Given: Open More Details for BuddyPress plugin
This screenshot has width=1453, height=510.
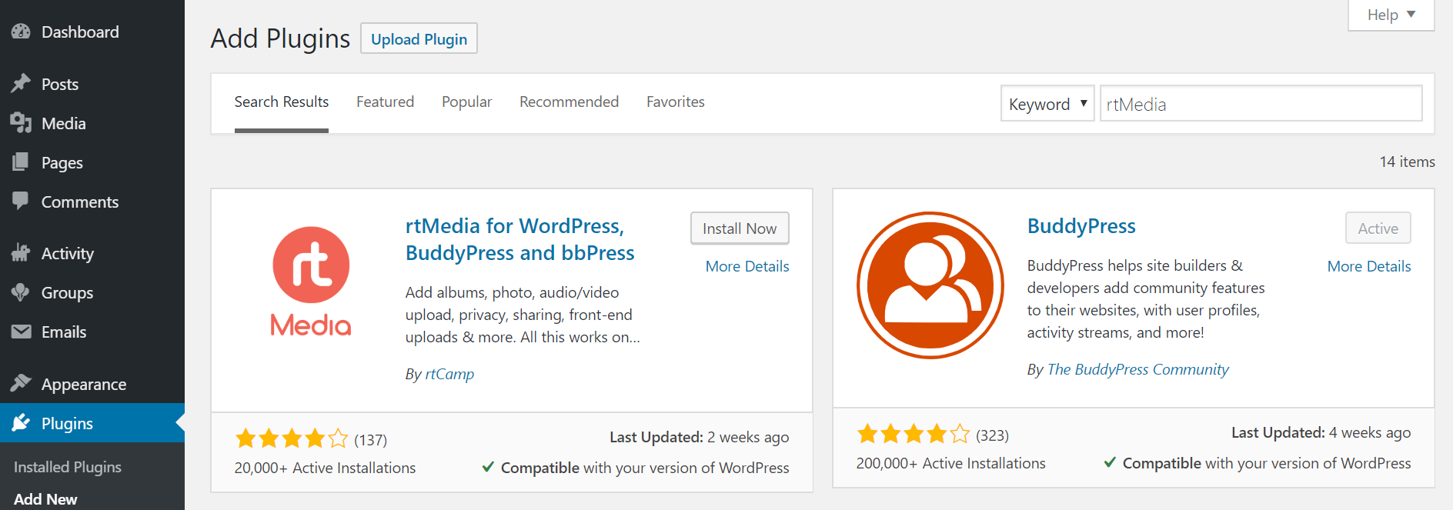Looking at the screenshot, I should coord(1369,266).
